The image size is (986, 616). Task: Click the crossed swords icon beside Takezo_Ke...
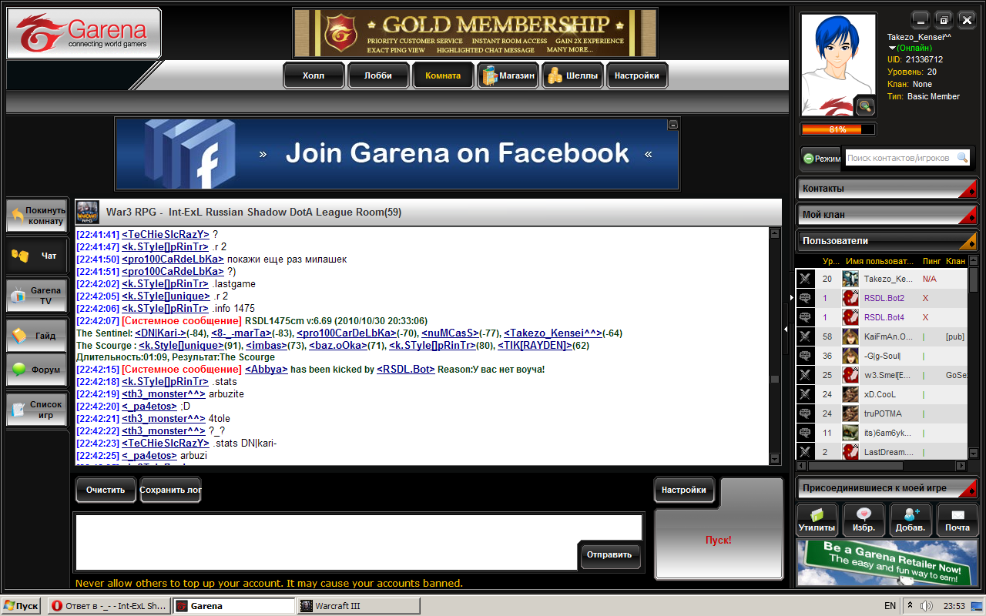[x=805, y=279]
